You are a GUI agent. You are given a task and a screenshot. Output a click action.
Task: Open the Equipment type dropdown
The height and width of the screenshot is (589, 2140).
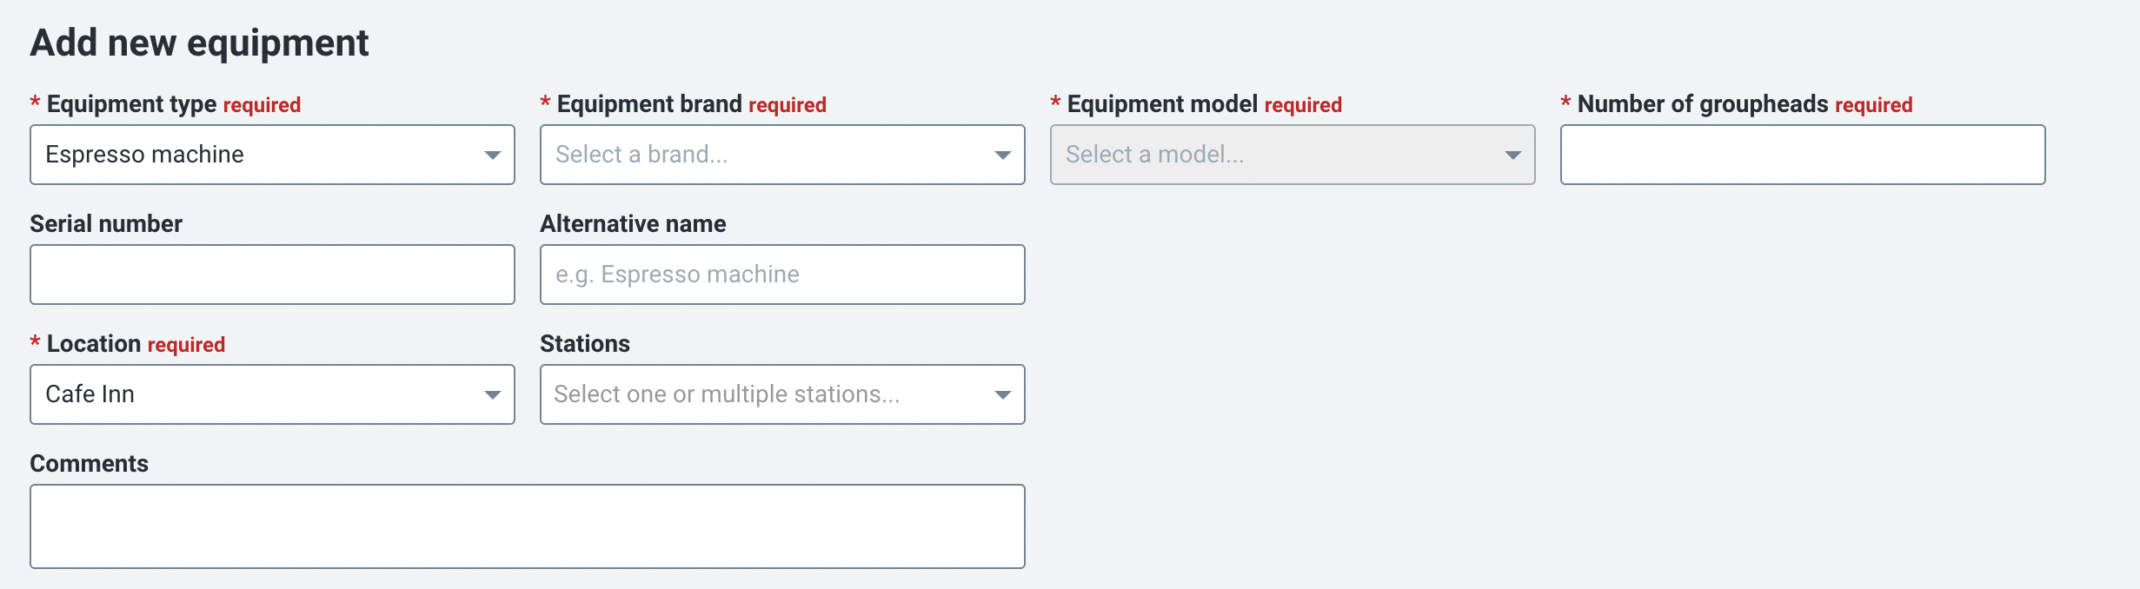point(272,155)
